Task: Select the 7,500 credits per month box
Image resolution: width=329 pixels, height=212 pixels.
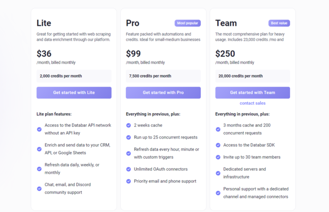Action: click(x=163, y=76)
